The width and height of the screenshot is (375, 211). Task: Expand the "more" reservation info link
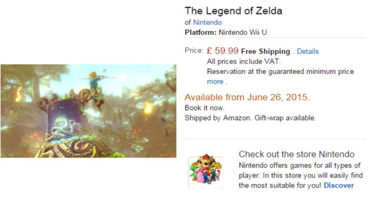pyautogui.click(x=215, y=82)
